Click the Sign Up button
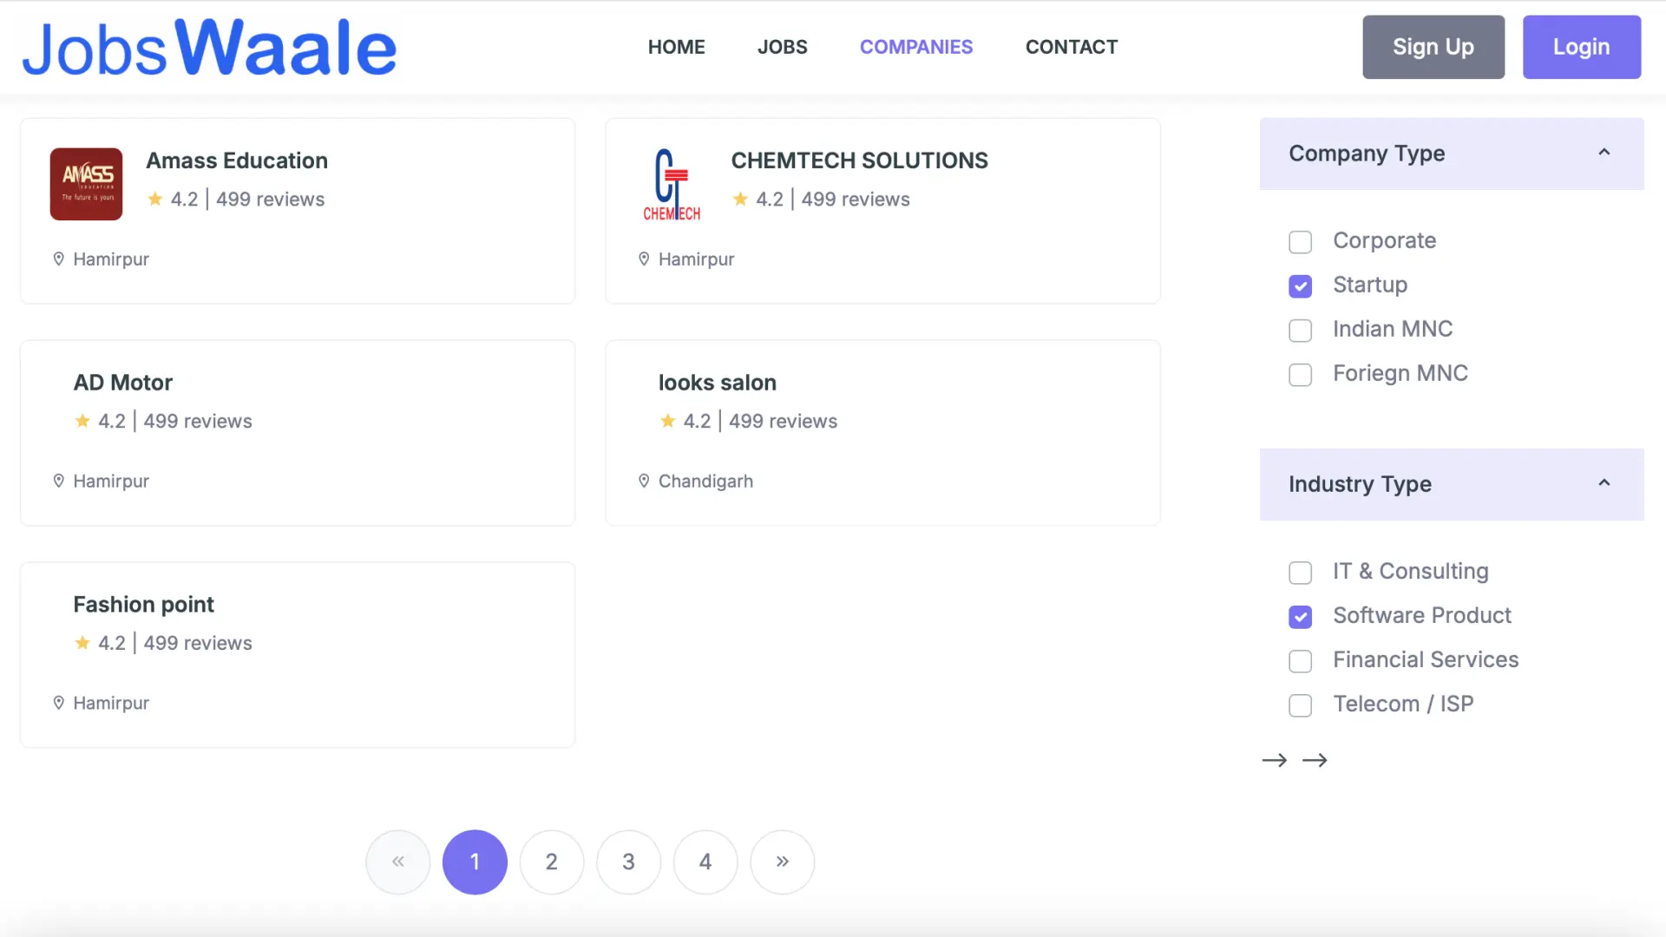 click(1433, 47)
